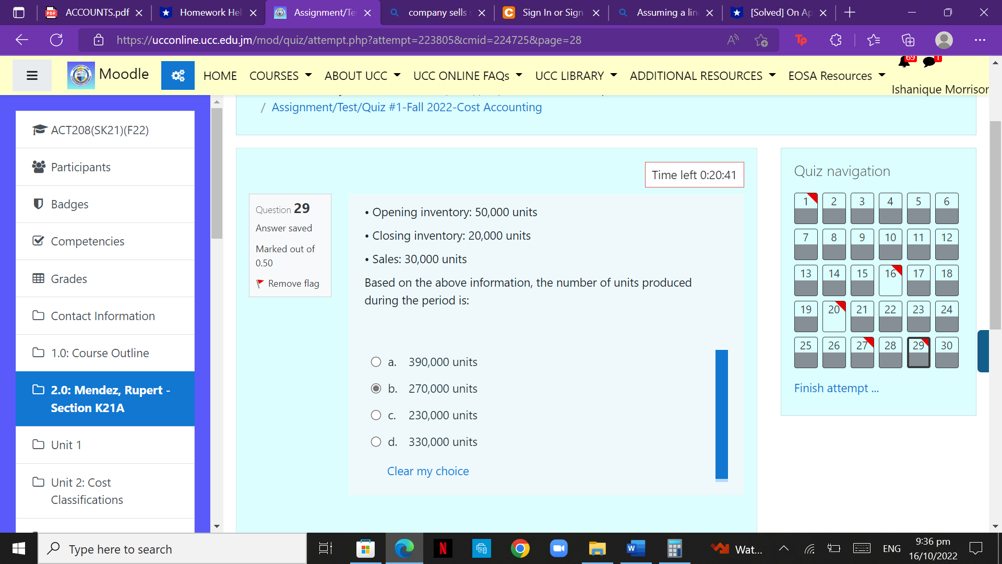The image size is (1002, 564).
Task: Select answer c, 230,000 units
Action: tap(376, 415)
